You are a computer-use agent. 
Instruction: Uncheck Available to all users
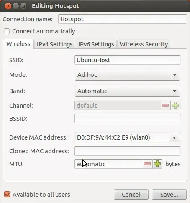7,194
